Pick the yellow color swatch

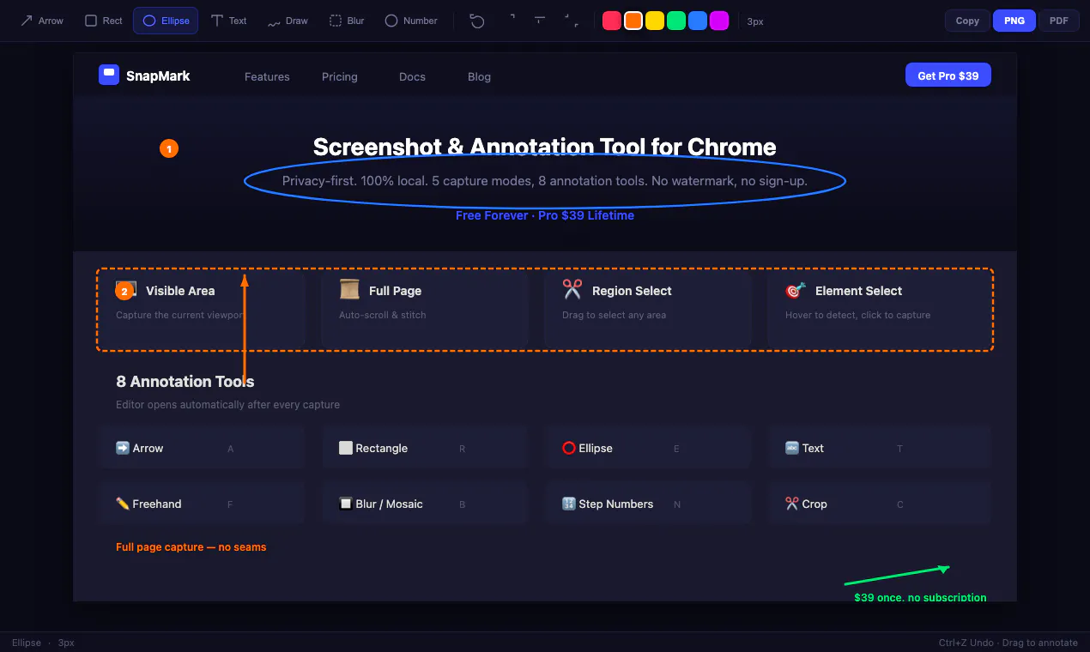[x=655, y=21]
